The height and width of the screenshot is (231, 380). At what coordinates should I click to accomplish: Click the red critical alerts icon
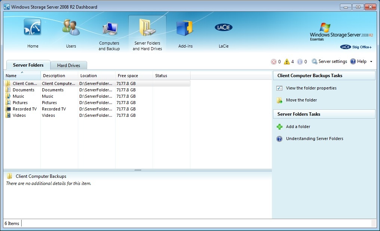click(x=274, y=62)
